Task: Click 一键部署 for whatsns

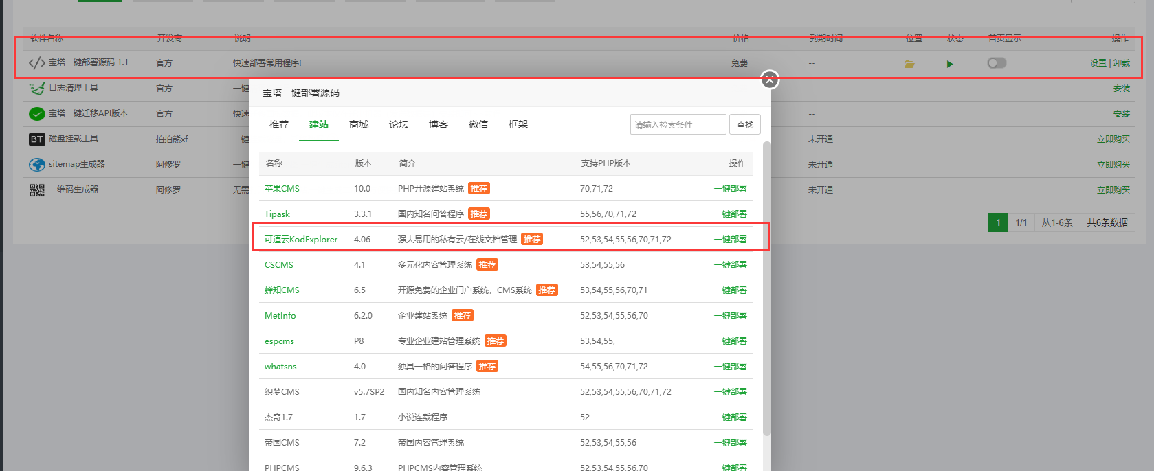Action: 731,367
